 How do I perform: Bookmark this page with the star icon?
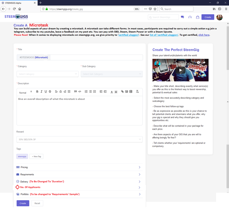point(155,9)
